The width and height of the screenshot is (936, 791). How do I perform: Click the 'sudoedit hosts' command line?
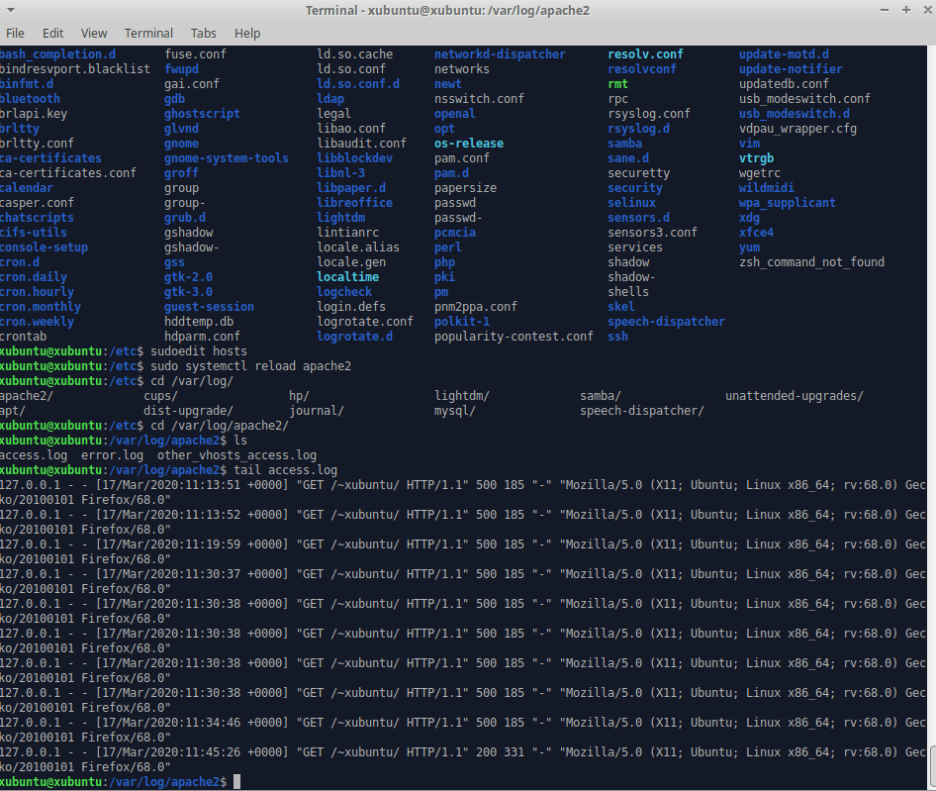click(199, 351)
